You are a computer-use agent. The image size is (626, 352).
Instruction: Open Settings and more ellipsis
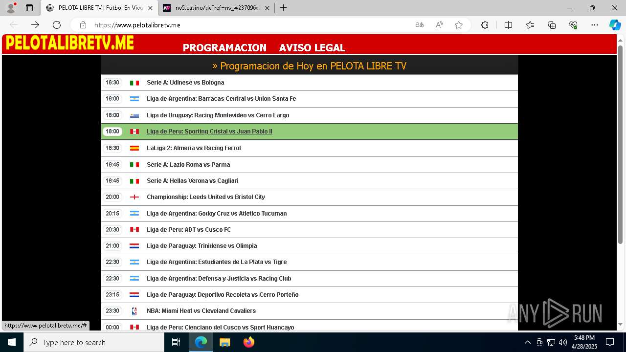tap(595, 25)
